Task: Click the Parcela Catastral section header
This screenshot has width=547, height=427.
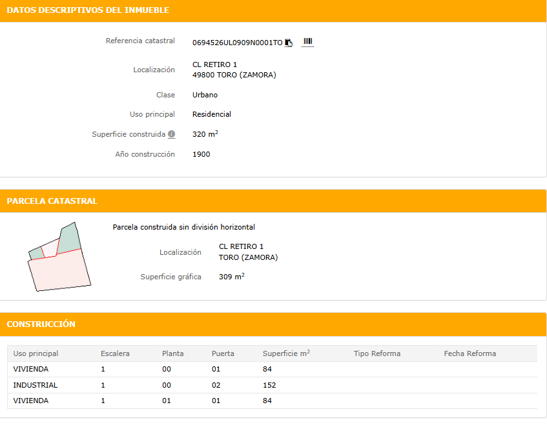Action: tap(52, 201)
